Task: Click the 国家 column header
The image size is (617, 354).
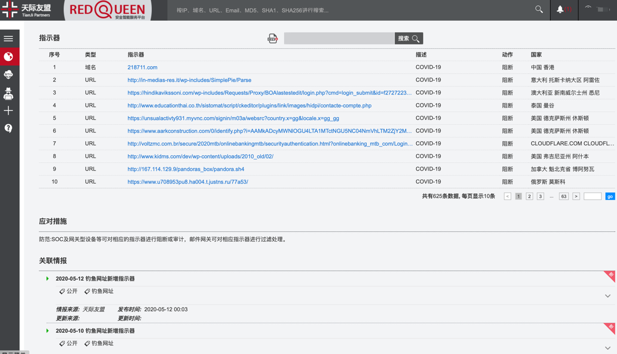Action: (536, 55)
